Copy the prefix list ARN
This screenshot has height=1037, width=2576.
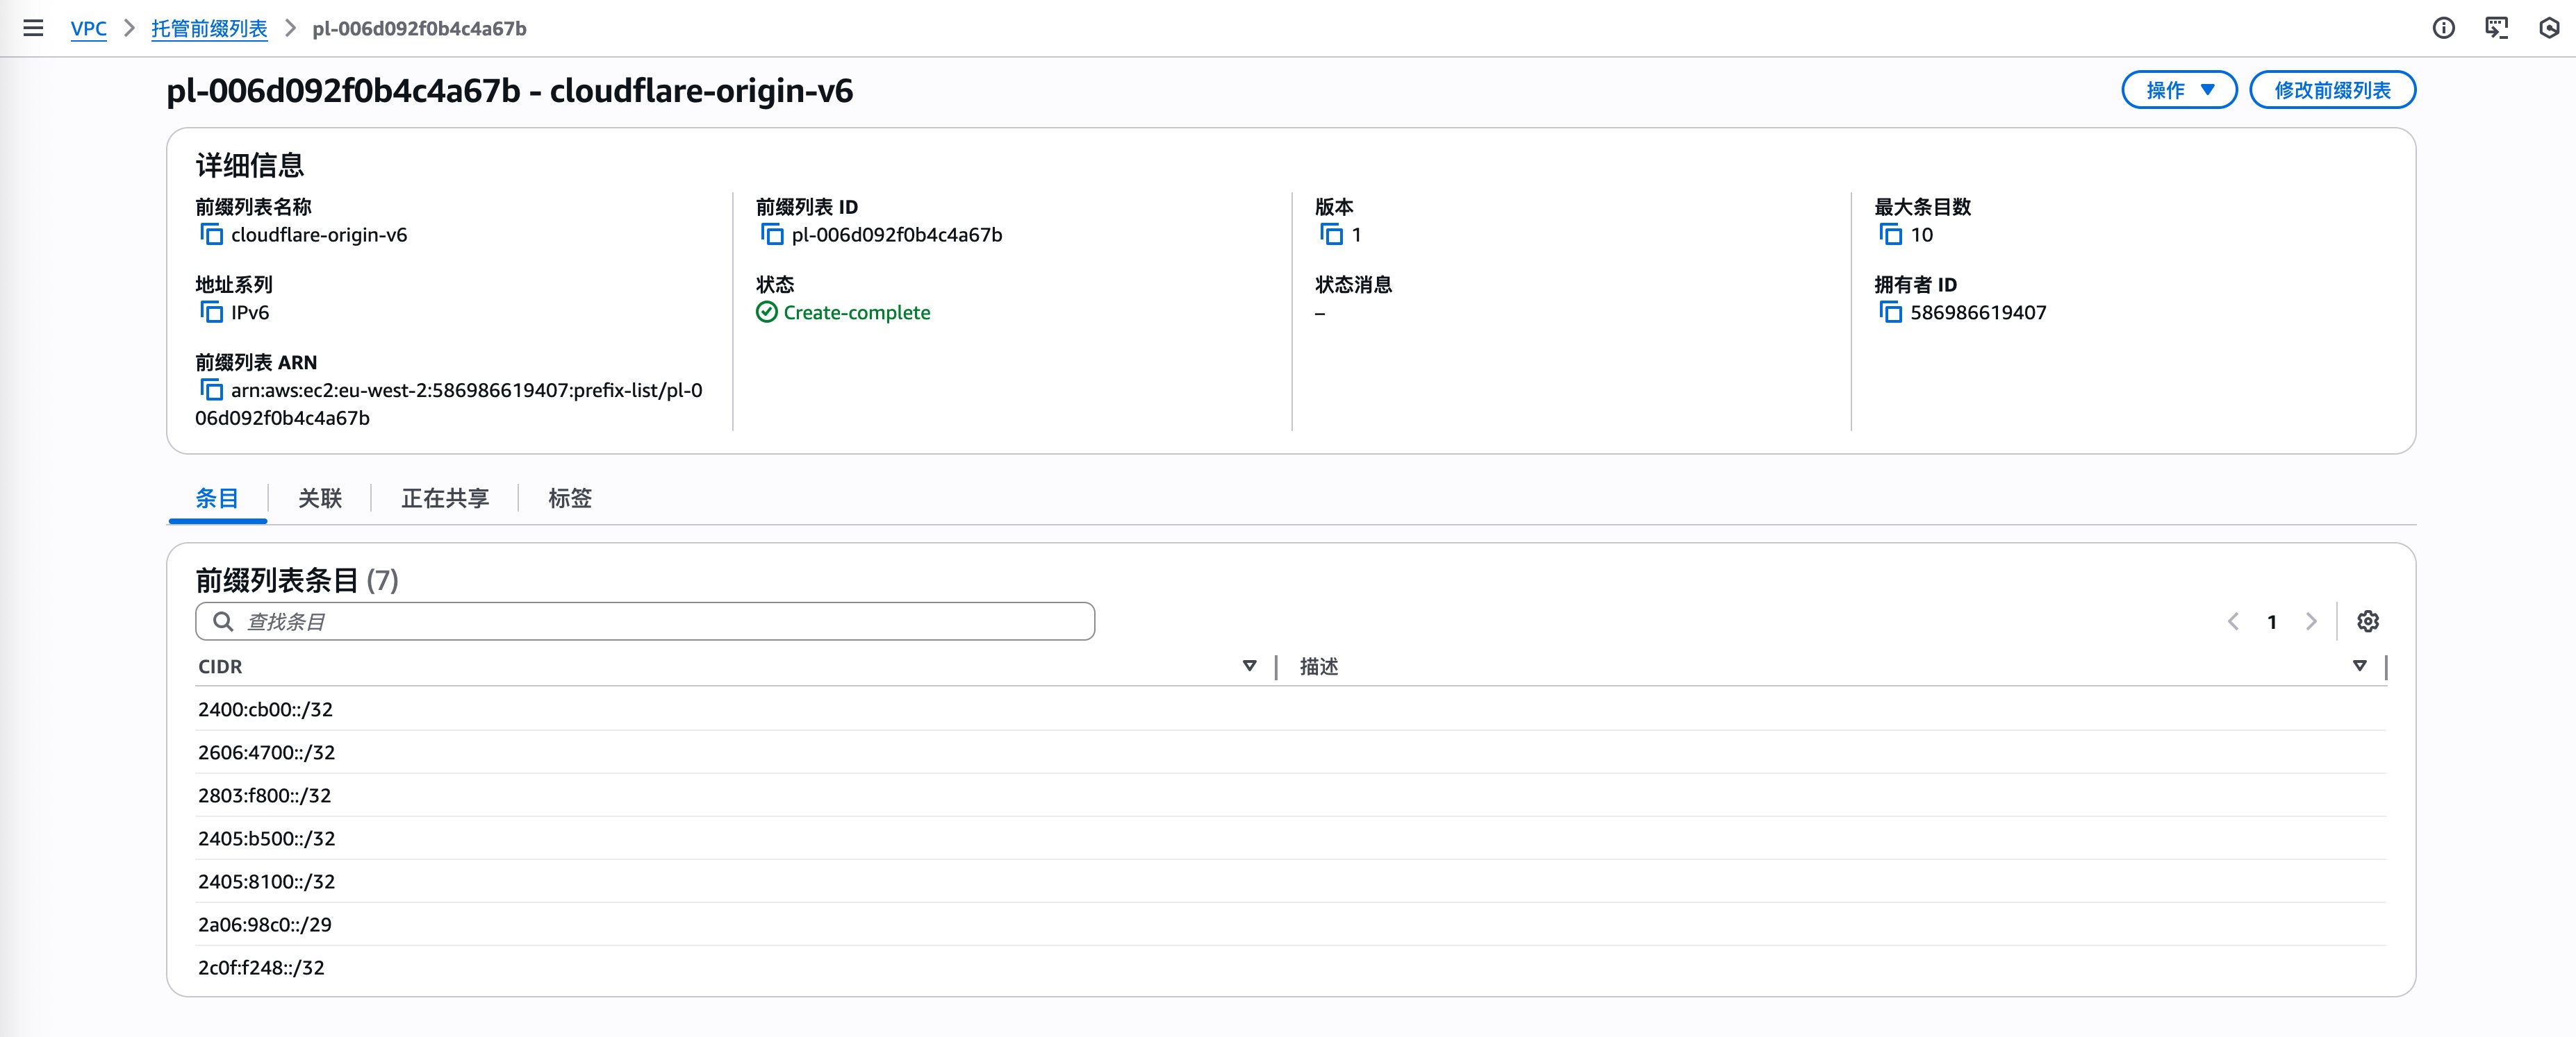[211, 389]
